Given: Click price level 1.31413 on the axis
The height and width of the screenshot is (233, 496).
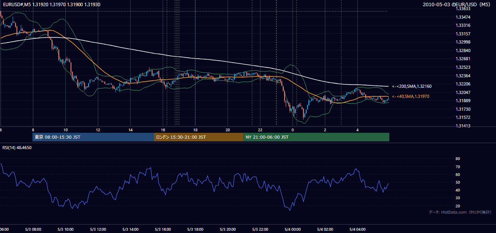Looking at the screenshot, I should (x=463, y=126).
